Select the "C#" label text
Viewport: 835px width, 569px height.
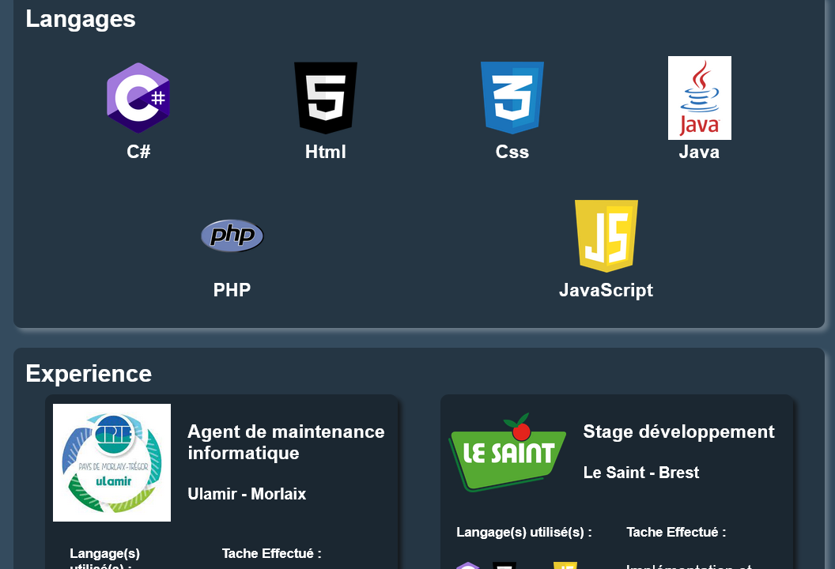pyautogui.click(x=138, y=152)
